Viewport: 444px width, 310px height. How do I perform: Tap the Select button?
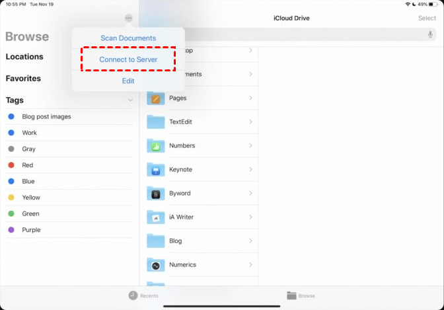point(427,18)
